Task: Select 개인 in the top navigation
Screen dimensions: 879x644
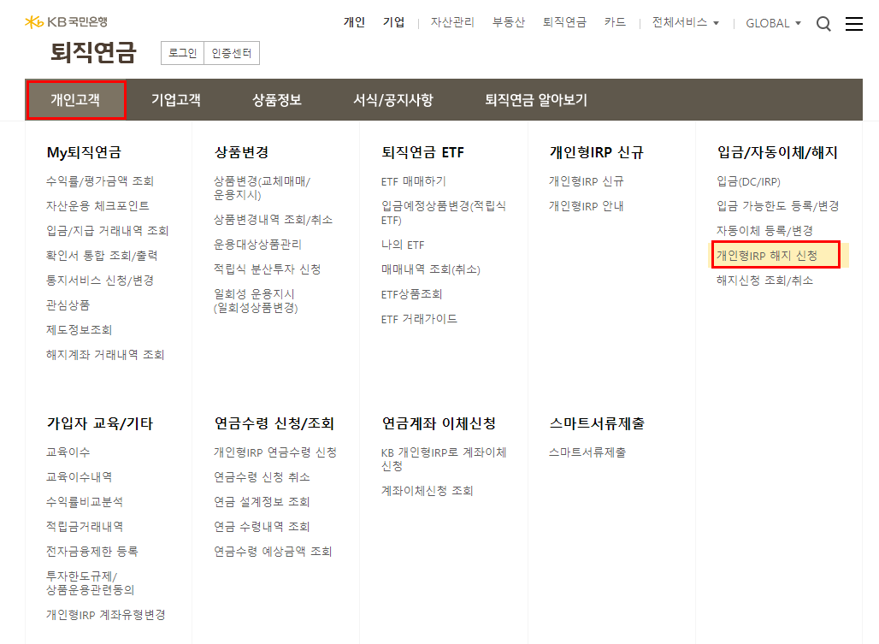Action: (354, 22)
